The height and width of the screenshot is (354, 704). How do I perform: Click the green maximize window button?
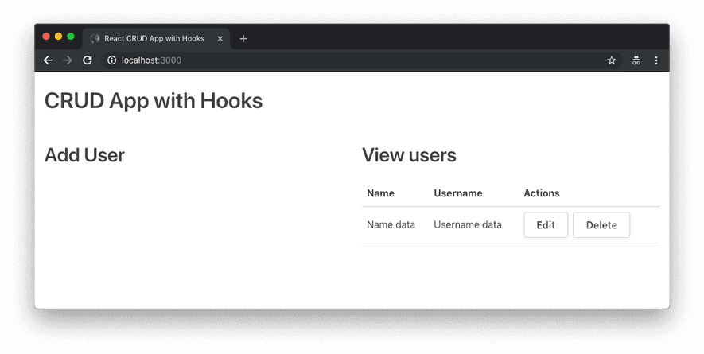71,37
